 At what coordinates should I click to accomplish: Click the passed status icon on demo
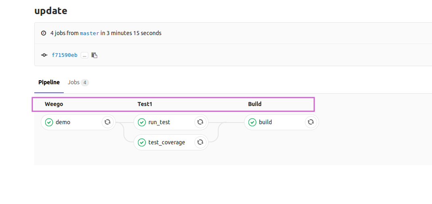49,122
